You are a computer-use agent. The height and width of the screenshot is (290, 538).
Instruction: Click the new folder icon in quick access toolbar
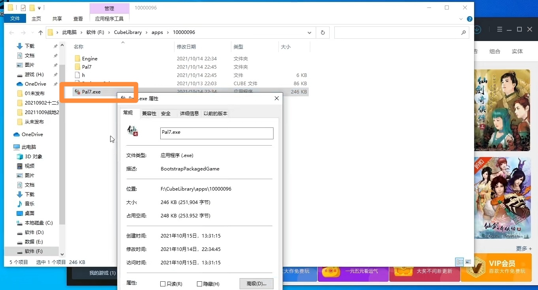point(32,7)
